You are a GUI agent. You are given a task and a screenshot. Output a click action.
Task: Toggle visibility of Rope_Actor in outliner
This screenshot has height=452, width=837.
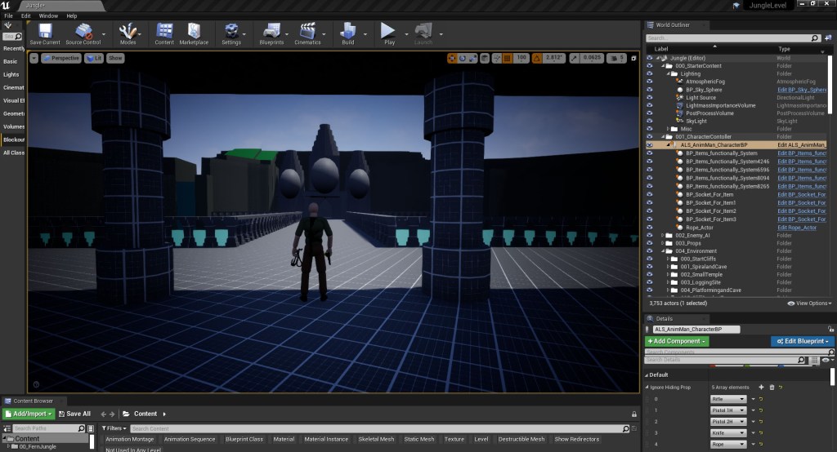tap(650, 228)
